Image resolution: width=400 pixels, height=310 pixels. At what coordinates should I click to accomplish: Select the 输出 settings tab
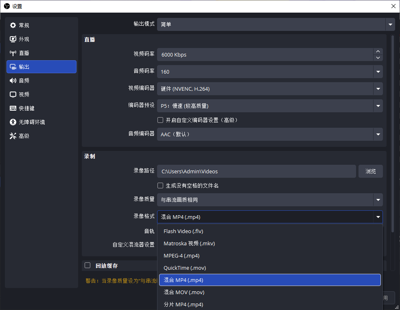[x=42, y=67]
